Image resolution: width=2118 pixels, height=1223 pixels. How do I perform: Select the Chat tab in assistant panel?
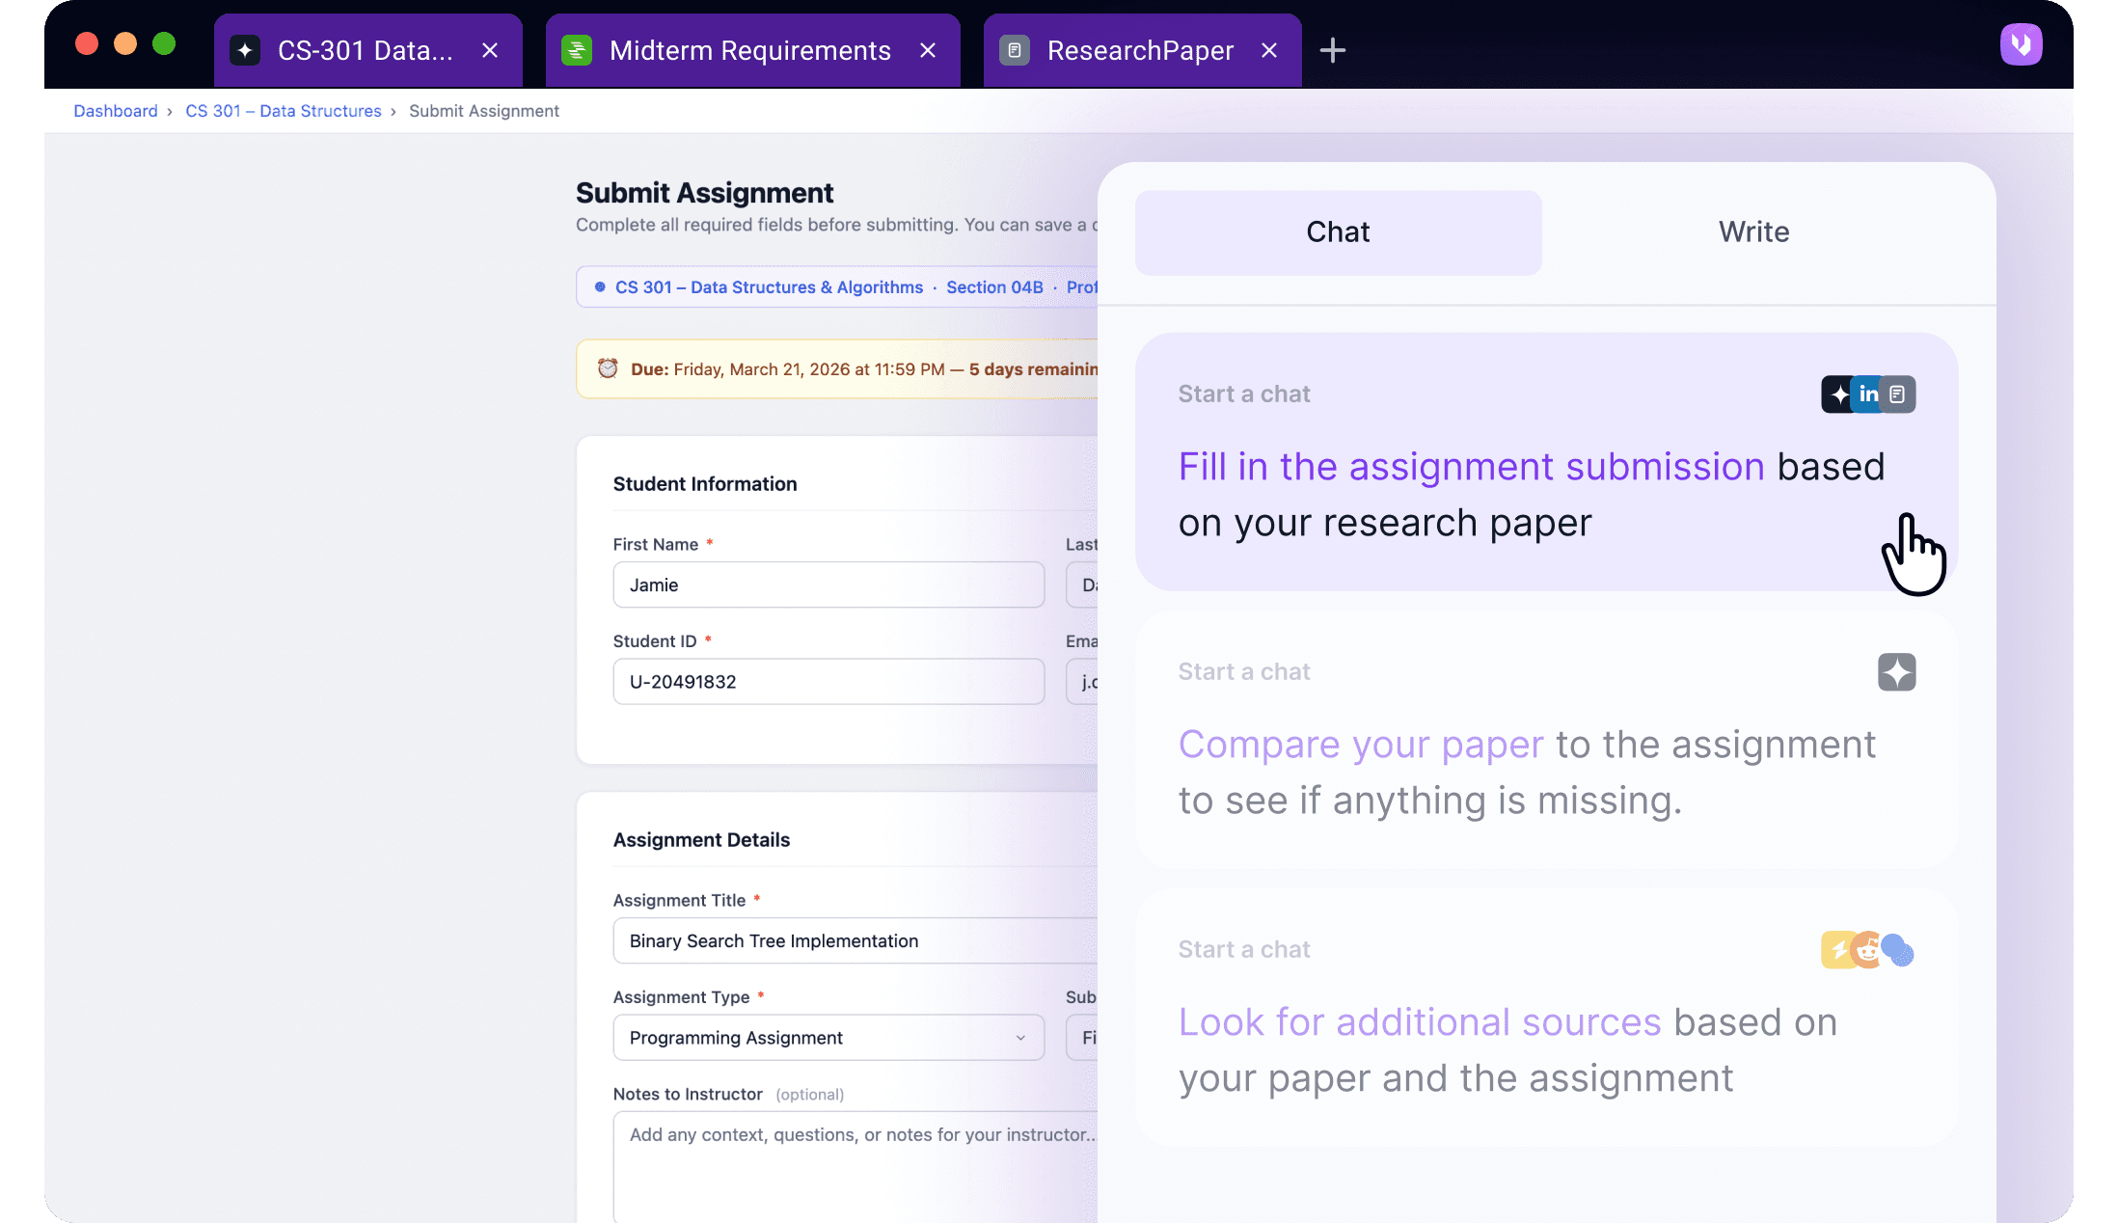(x=1338, y=232)
